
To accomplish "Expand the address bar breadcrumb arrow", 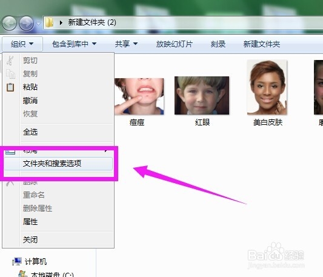I will click(61, 22).
